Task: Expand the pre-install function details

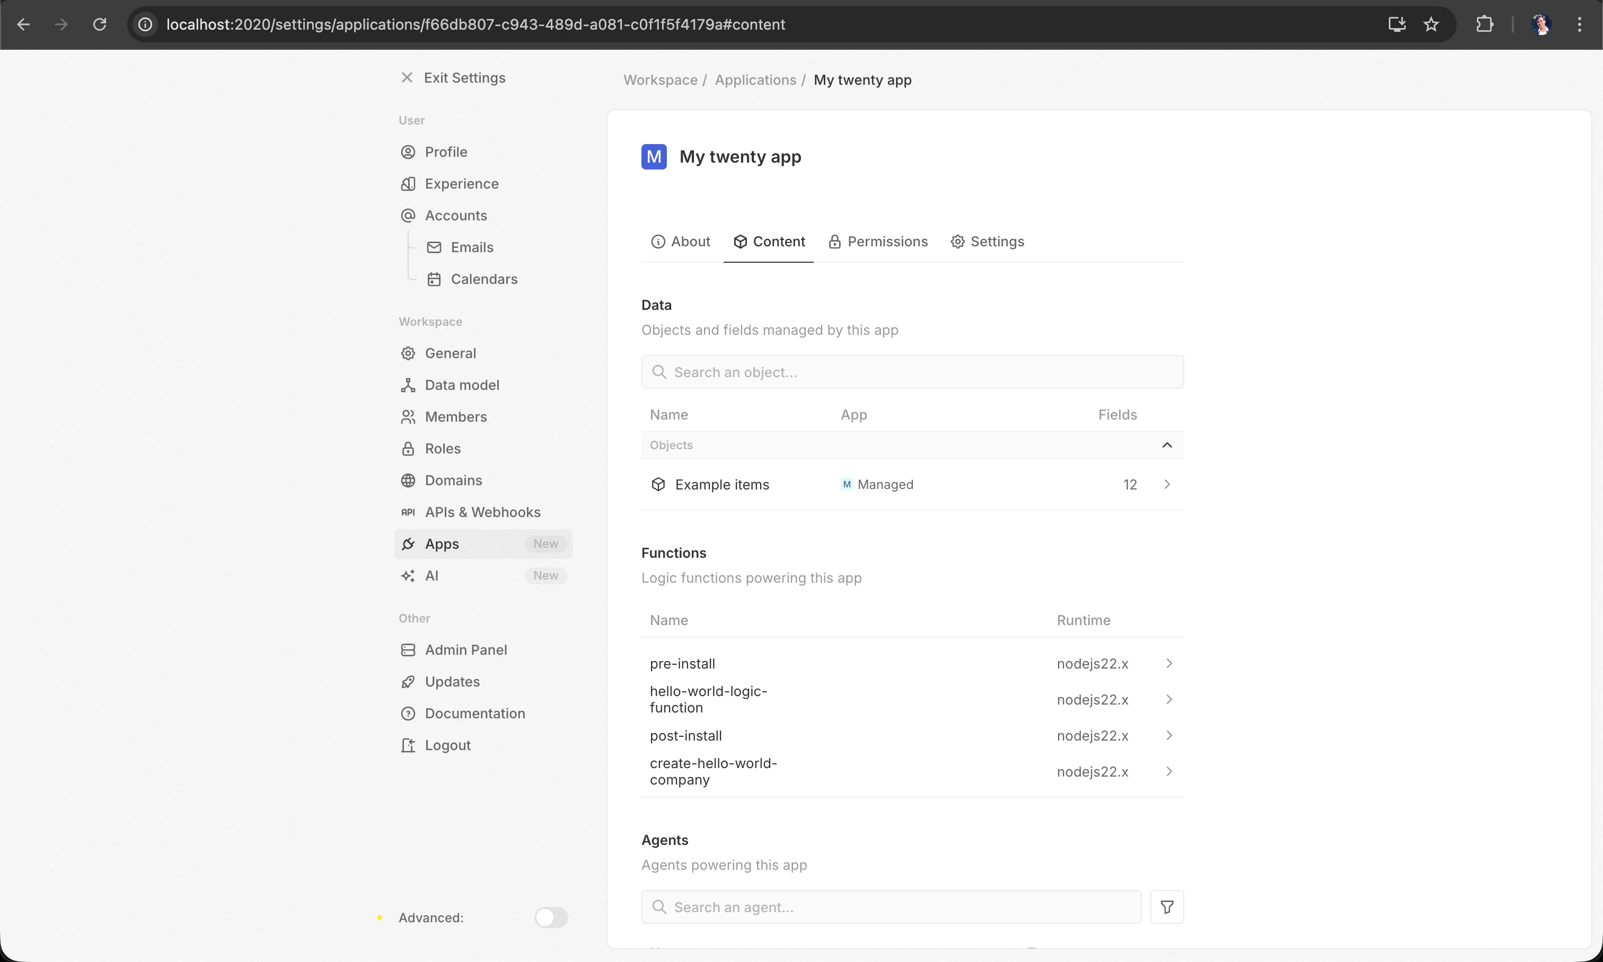Action: [1168, 663]
